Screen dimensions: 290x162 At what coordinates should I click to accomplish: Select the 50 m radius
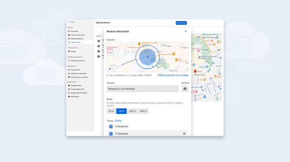pyautogui.click(x=111, y=111)
